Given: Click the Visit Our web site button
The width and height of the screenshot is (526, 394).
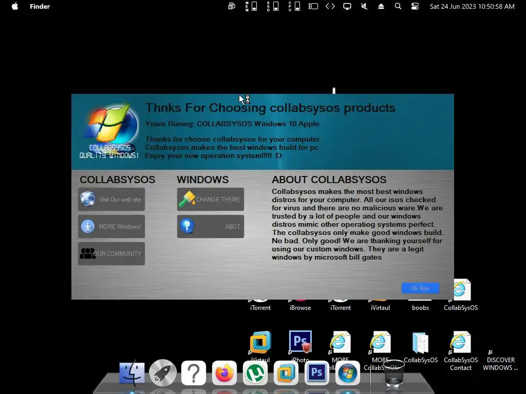Looking at the screenshot, I should pos(111,200).
